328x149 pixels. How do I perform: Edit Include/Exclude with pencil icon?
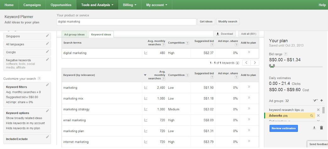[47, 137]
